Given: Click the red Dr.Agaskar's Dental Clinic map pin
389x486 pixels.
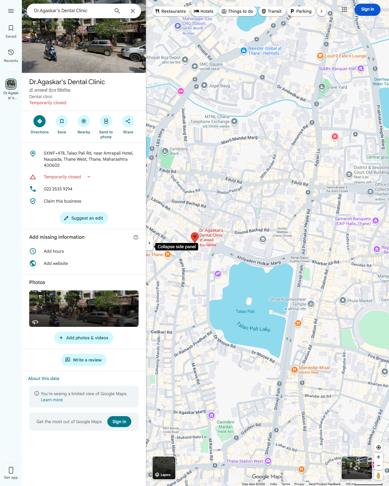Looking at the screenshot, I should click(x=194, y=238).
